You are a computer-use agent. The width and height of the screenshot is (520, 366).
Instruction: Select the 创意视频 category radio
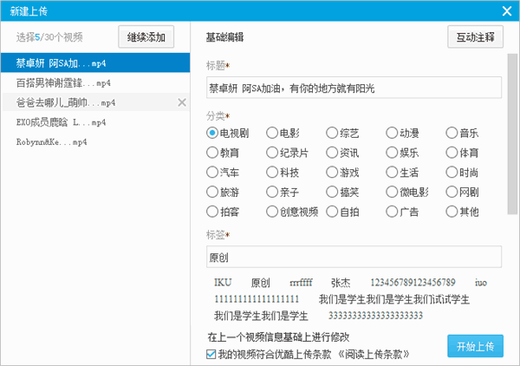pyautogui.click(x=272, y=212)
